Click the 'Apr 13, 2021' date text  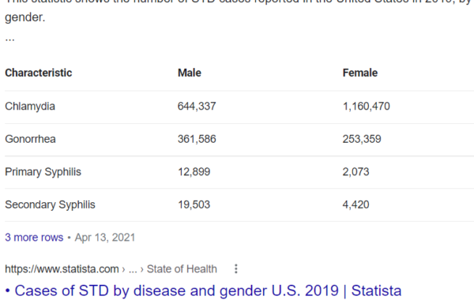click(x=105, y=238)
